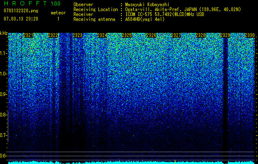Viewport: 258px width, 164px height.
Task: Select the file name 0703132320.png
Action: click(x=21, y=11)
